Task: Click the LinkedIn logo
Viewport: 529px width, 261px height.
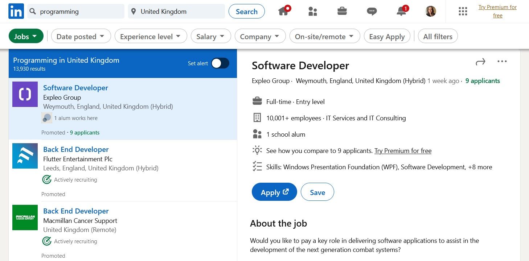Action: (x=16, y=11)
